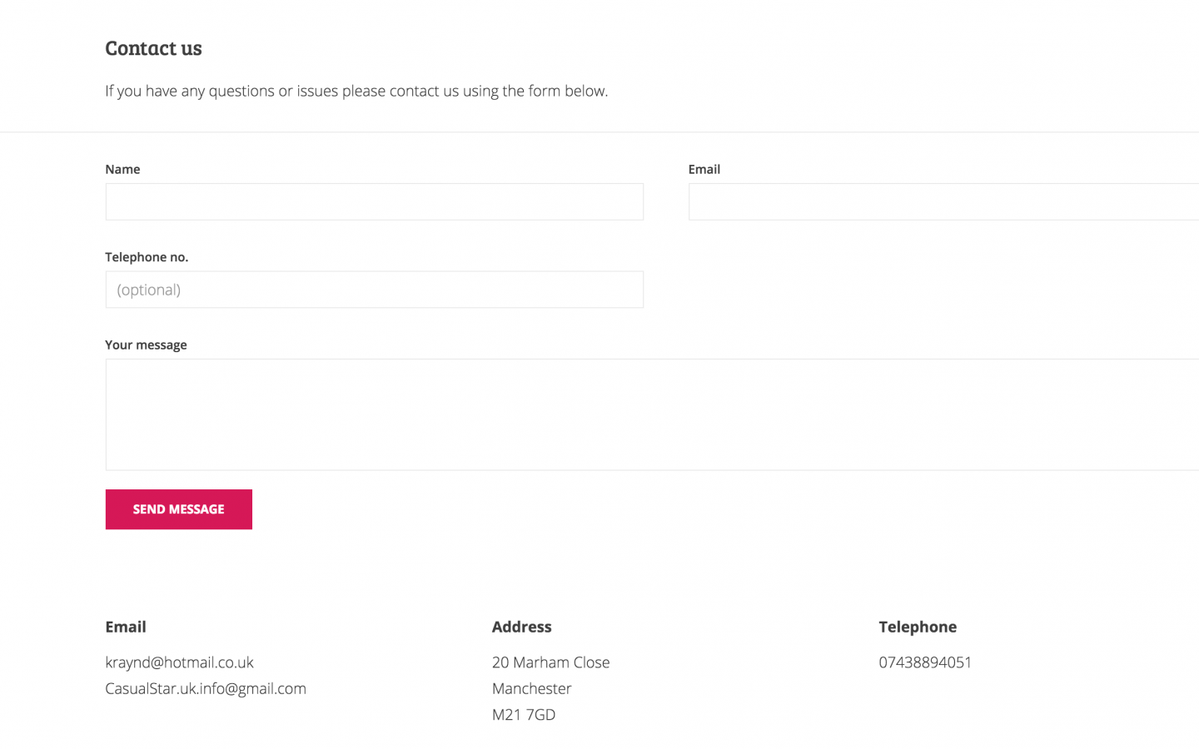This screenshot has width=1199, height=749.
Task: Click the M21 7GD postcode
Action: click(x=523, y=714)
